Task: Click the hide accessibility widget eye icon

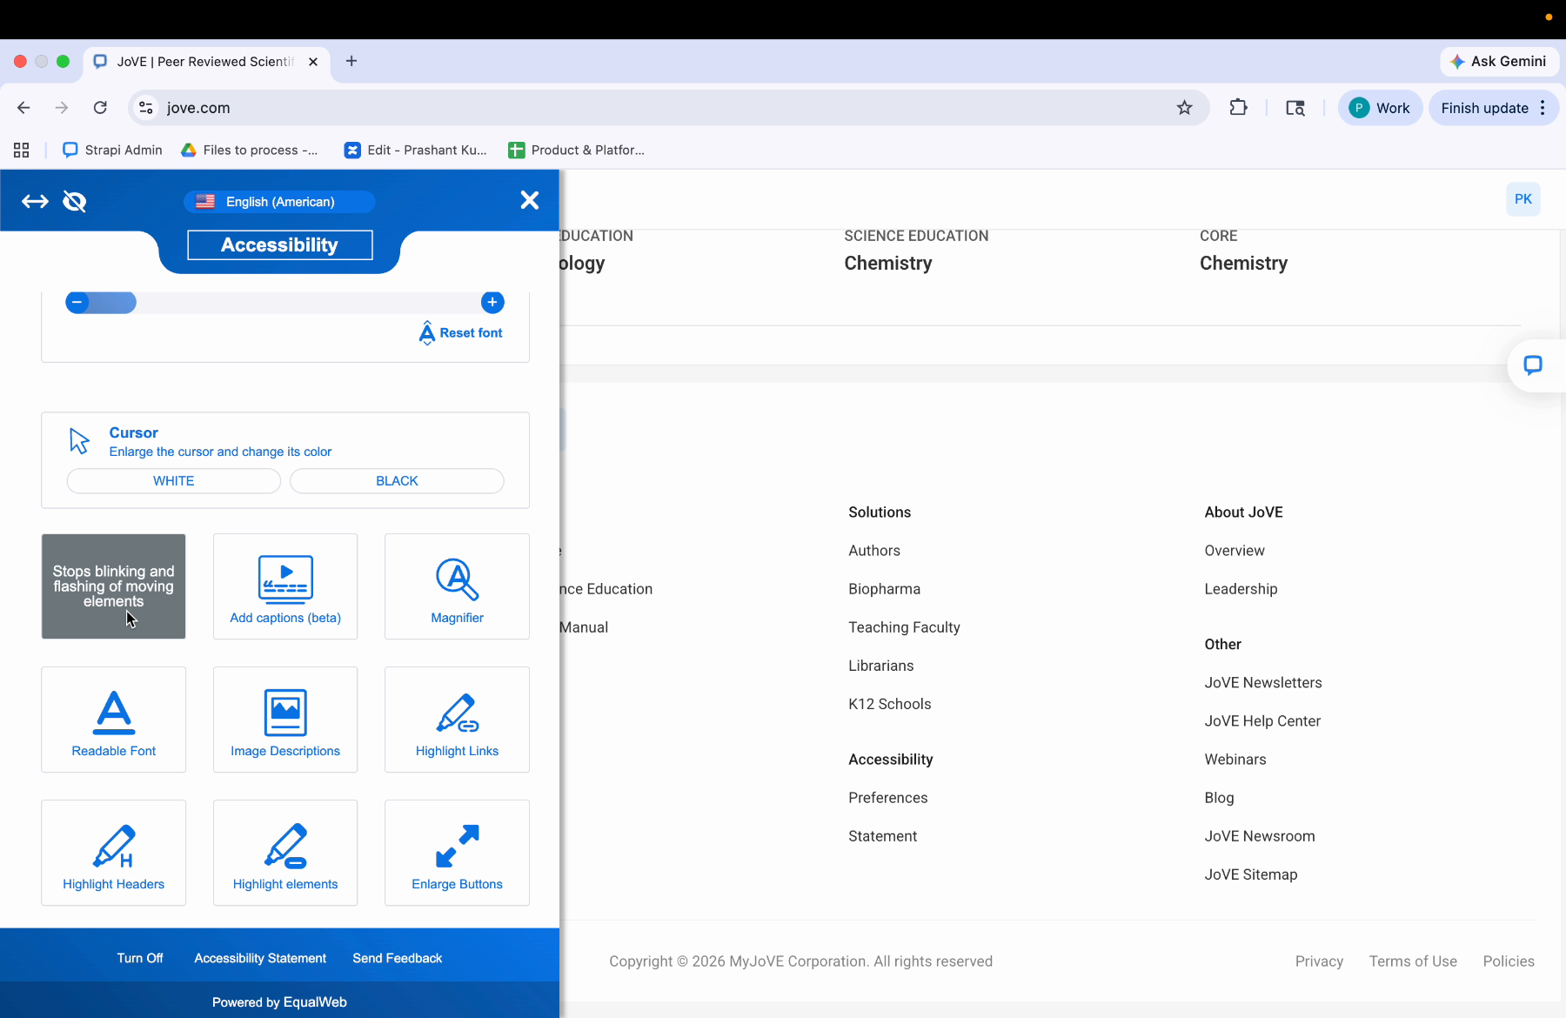Action: pos(75,202)
